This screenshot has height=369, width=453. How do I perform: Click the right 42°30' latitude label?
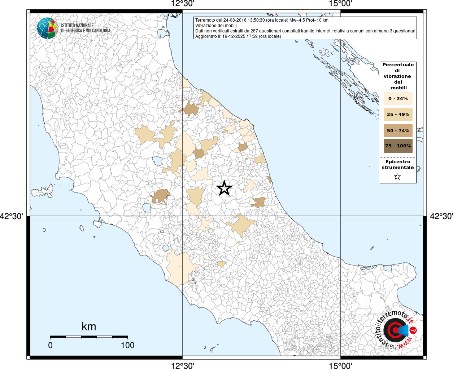[x=441, y=216]
